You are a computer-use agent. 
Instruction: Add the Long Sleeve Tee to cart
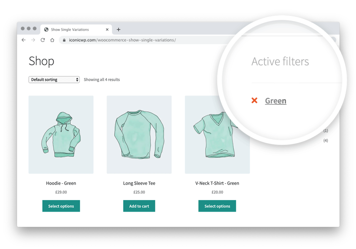pyautogui.click(x=139, y=206)
